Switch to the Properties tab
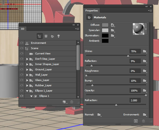Viewport: 159px width, 130px height. [x=92, y=10]
